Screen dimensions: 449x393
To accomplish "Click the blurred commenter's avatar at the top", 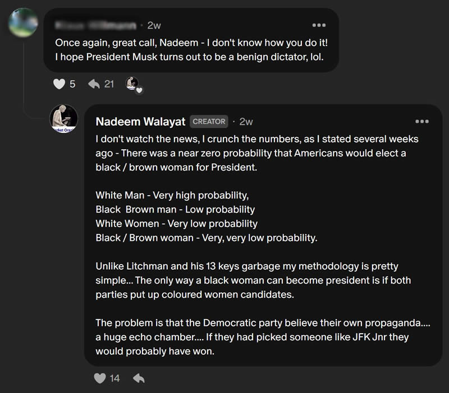I will [24, 22].
